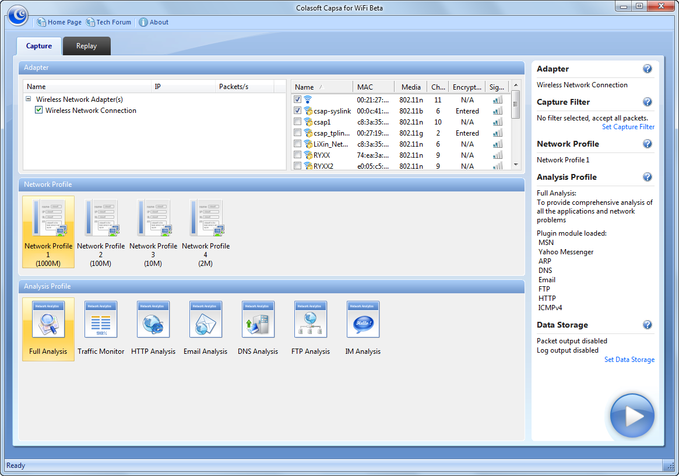
Task: Open the Tech Forum link
Action: click(108, 22)
